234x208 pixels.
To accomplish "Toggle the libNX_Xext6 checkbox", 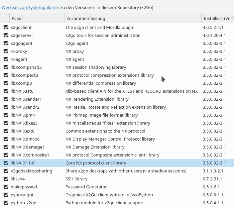I will pyautogui.click(x=6, y=131).
